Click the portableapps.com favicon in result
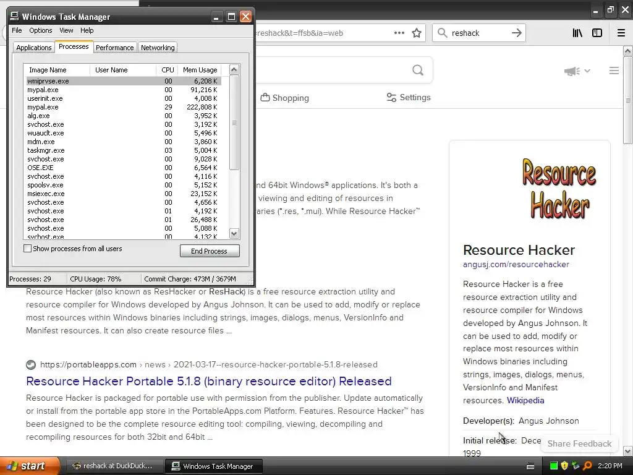The width and height of the screenshot is (633, 475). click(31, 365)
